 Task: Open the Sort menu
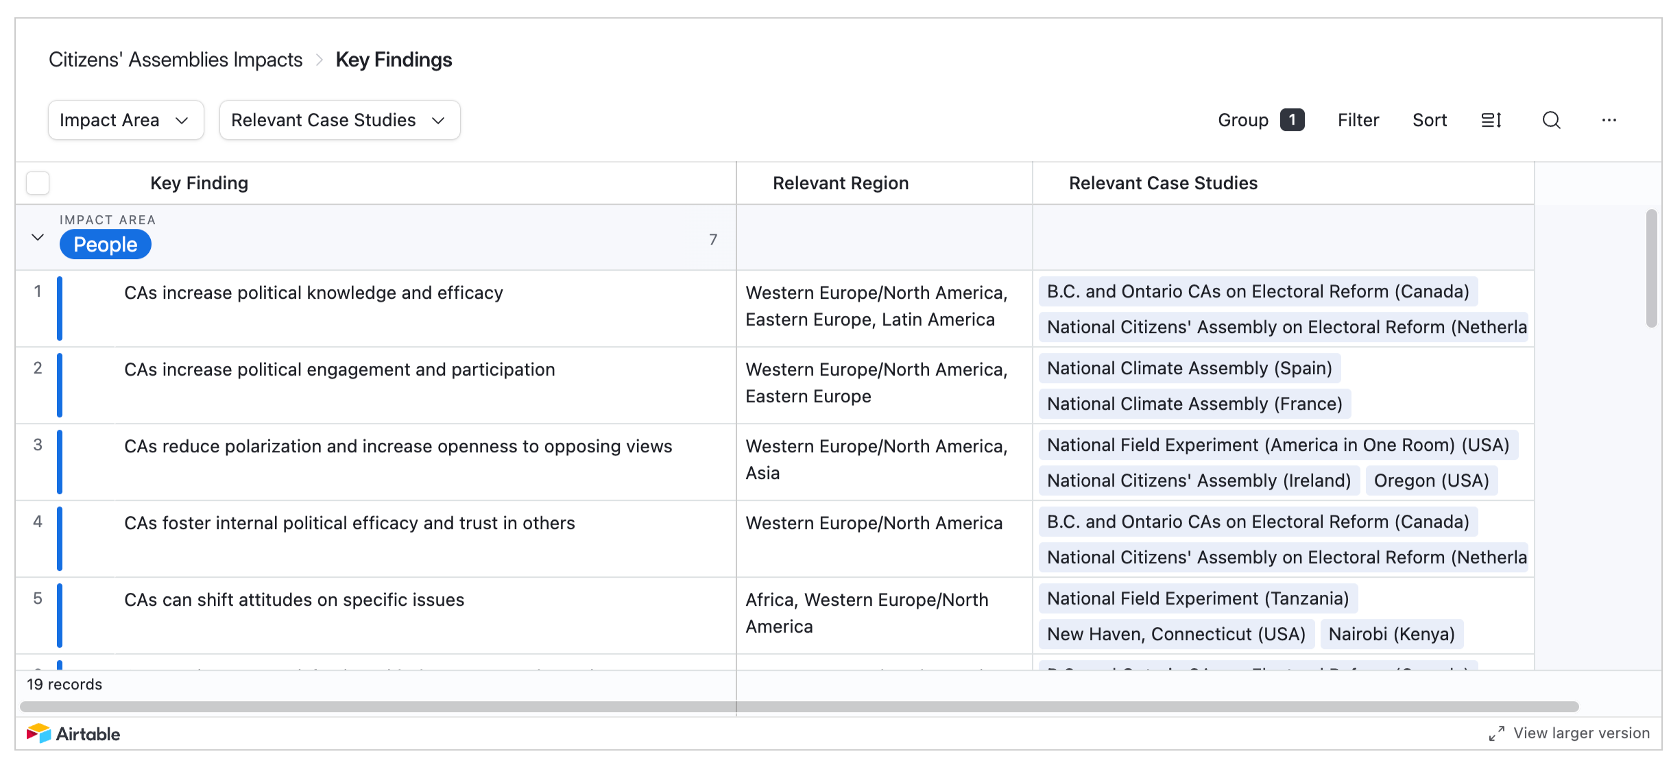(1429, 120)
